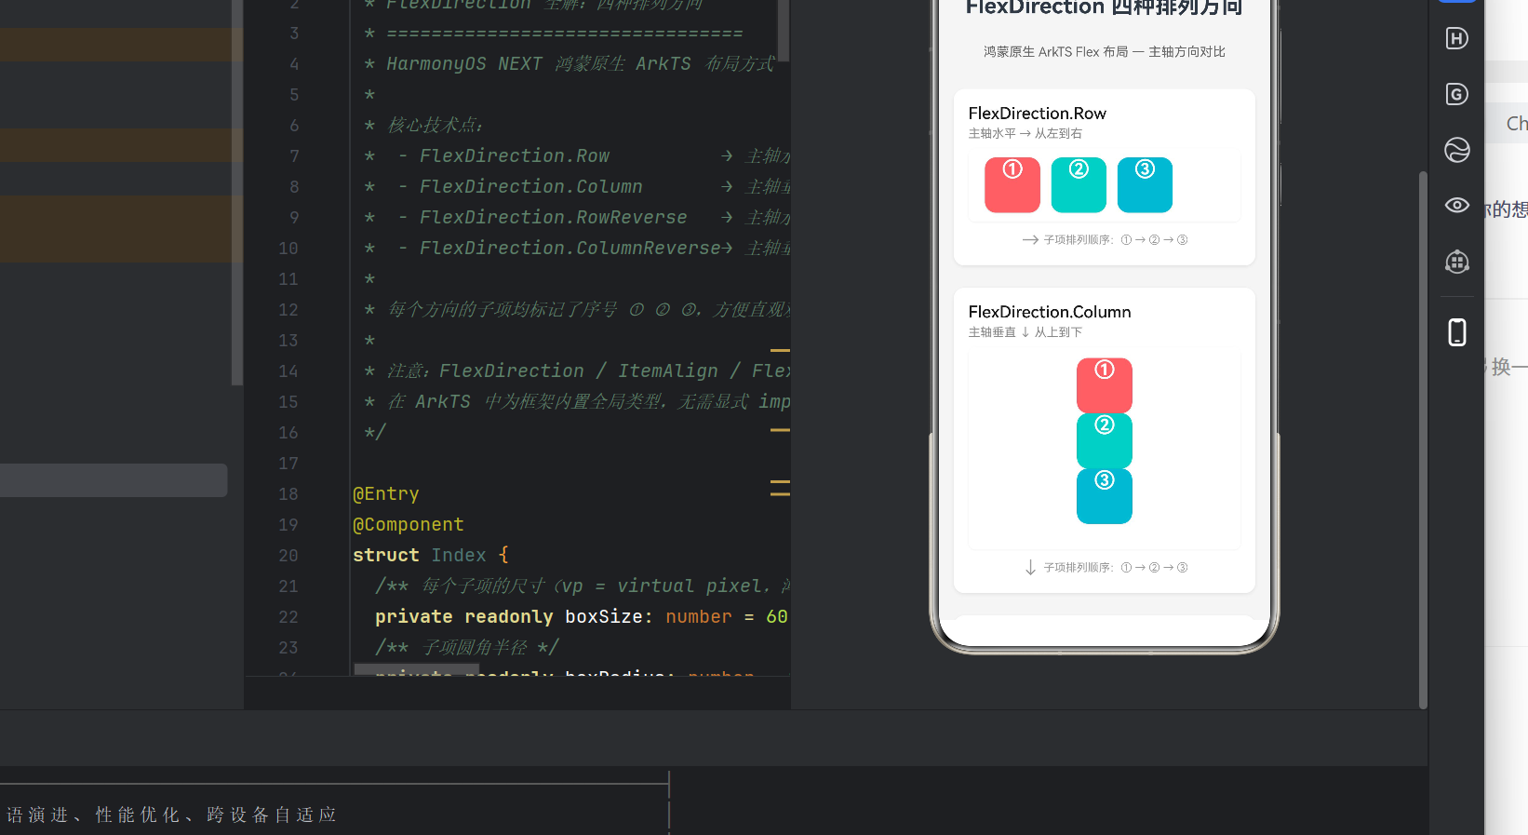
Task: Click the "FlexDirection.Row" card title in preview
Action: 1037,114
